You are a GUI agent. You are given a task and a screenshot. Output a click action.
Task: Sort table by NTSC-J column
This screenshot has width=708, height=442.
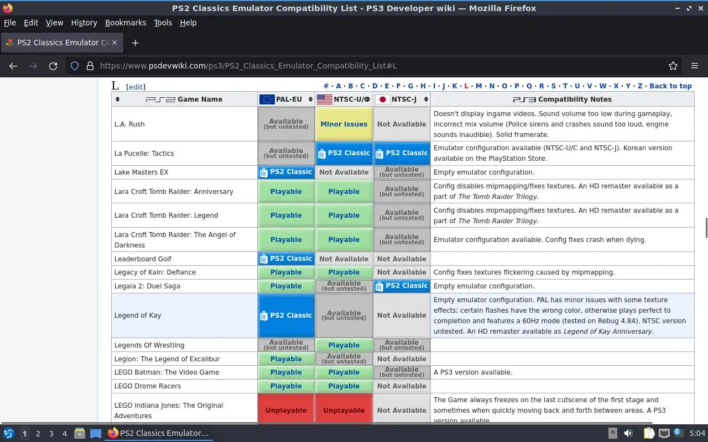click(x=425, y=99)
